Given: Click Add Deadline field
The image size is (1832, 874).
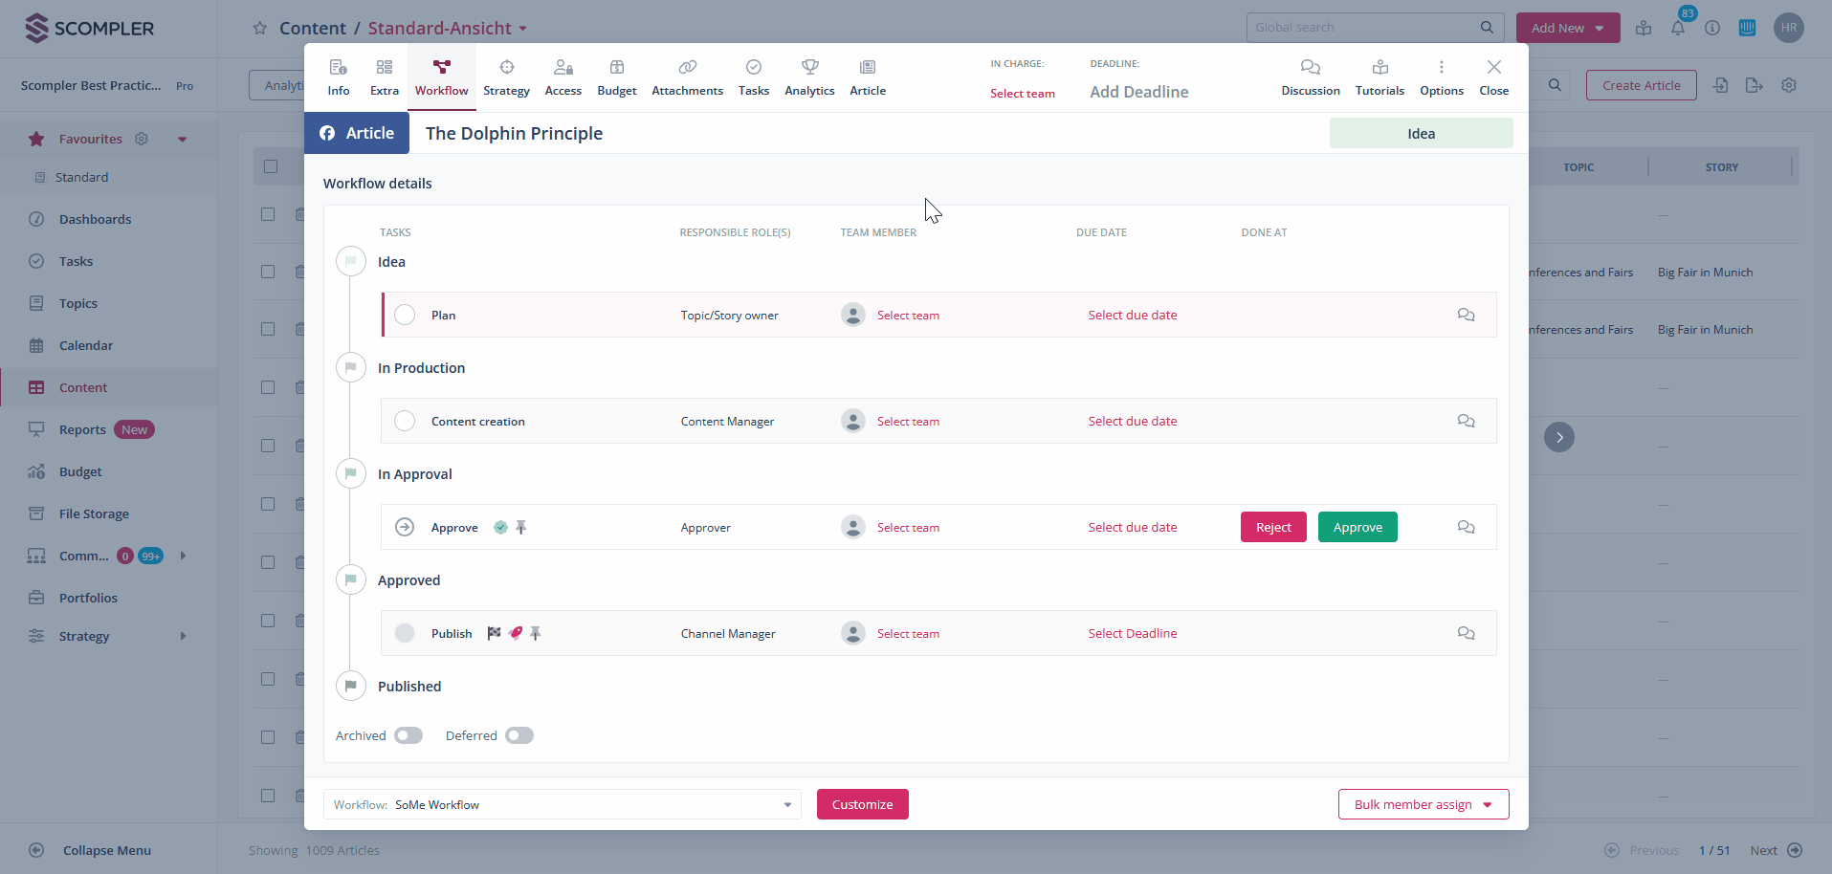Looking at the screenshot, I should click(1138, 92).
